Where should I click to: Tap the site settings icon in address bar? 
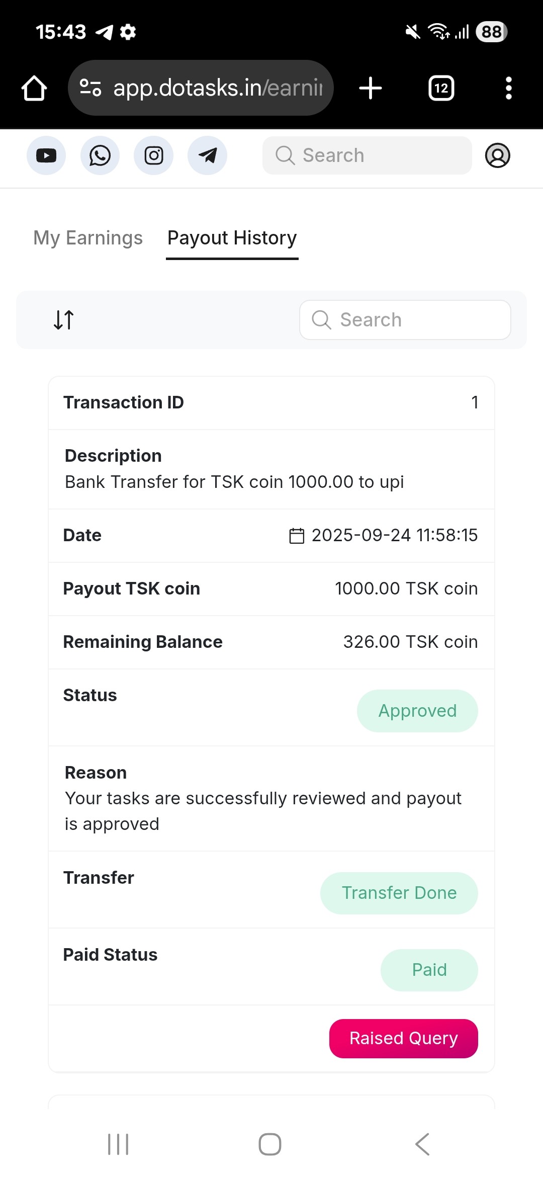click(91, 88)
